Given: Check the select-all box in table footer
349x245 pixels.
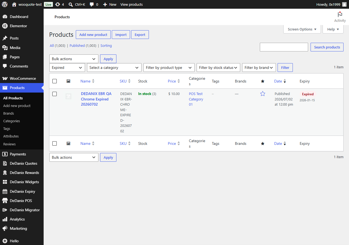Looking at the screenshot, I should point(55,143).
